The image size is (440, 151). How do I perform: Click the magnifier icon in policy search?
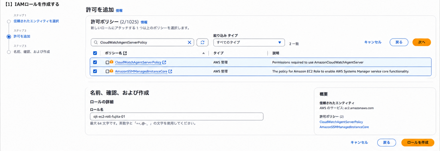pyautogui.click(x=95, y=42)
